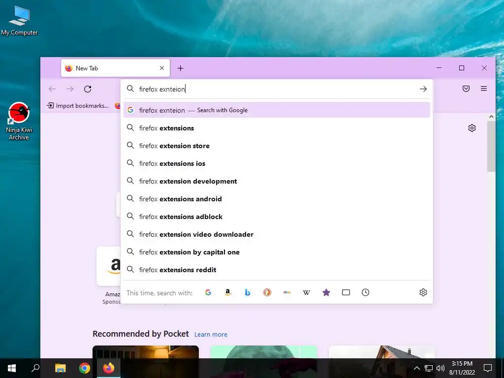Viewport: 504px width, 378px height.
Task: Search this time with DuckDuckGo icon
Action: coord(267,292)
